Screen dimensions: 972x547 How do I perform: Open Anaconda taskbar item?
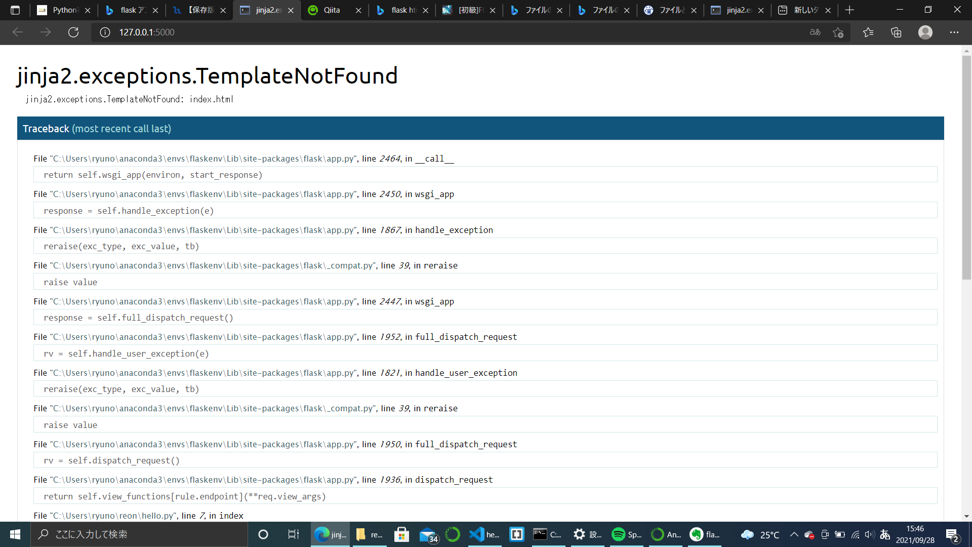(666, 534)
